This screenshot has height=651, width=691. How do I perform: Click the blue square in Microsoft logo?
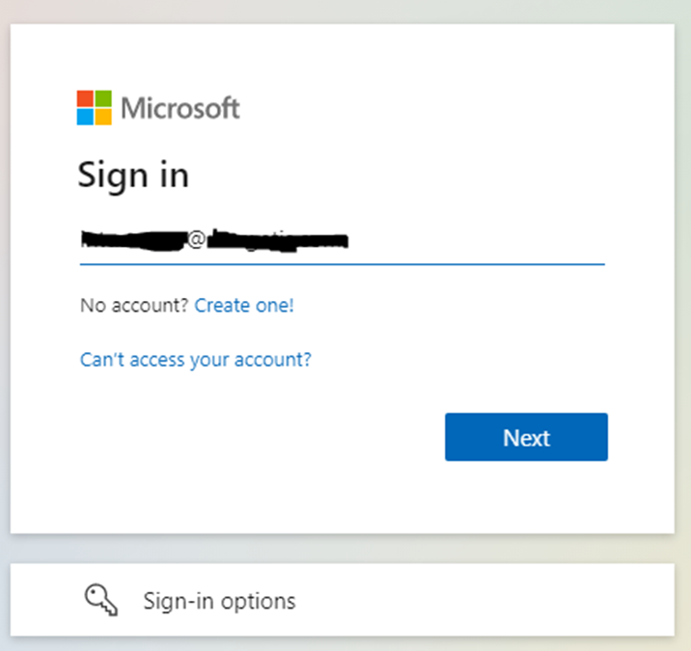[x=86, y=117]
